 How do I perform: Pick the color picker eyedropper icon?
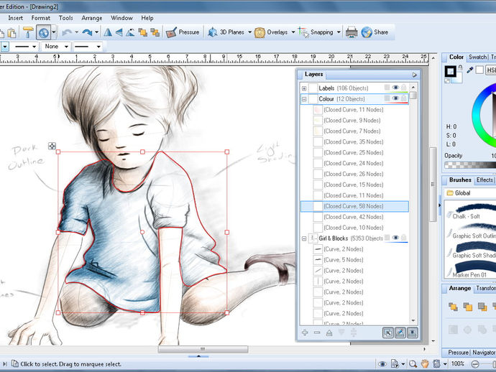470,70
